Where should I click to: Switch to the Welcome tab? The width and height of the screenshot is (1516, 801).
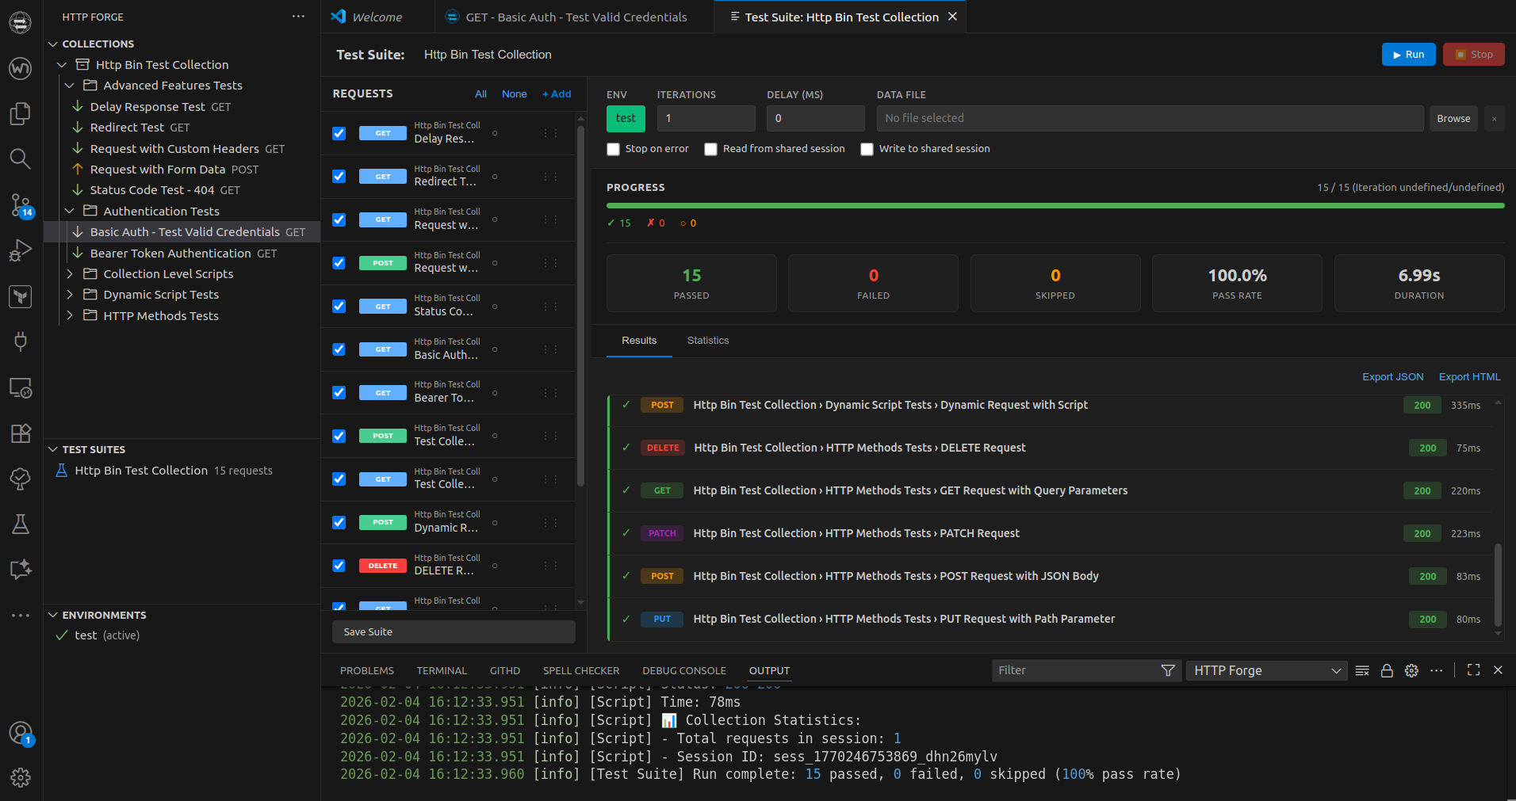click(x=377, y=17)
